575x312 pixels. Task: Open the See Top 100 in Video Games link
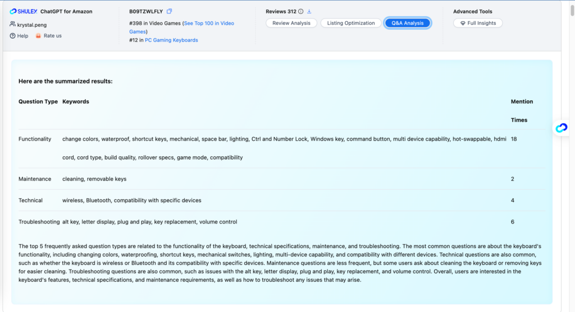(181, 27)
